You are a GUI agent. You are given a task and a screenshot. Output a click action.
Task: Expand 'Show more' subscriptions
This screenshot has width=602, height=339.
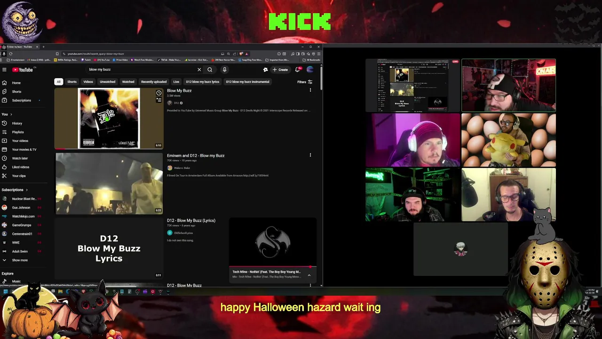pos(20,260)
